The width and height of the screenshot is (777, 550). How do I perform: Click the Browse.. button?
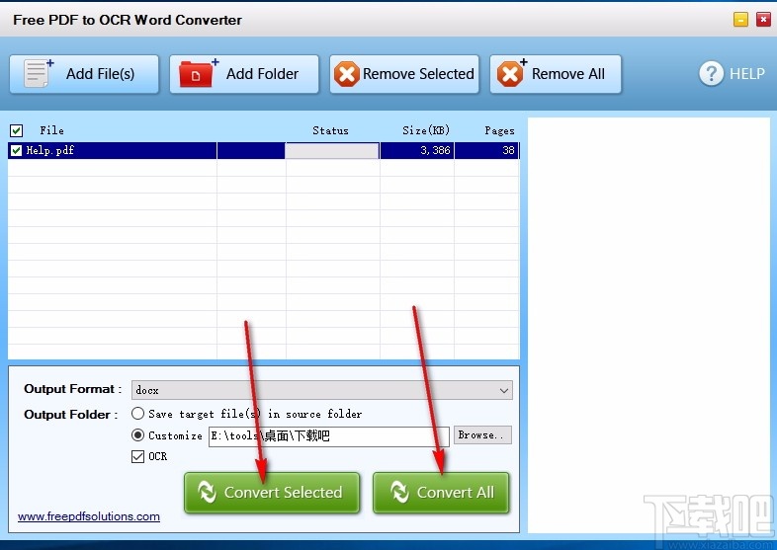482,435
